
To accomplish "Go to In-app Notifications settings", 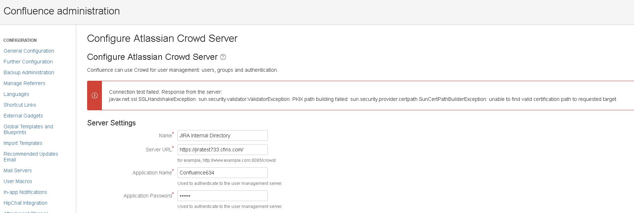I will tap(25, 192).
